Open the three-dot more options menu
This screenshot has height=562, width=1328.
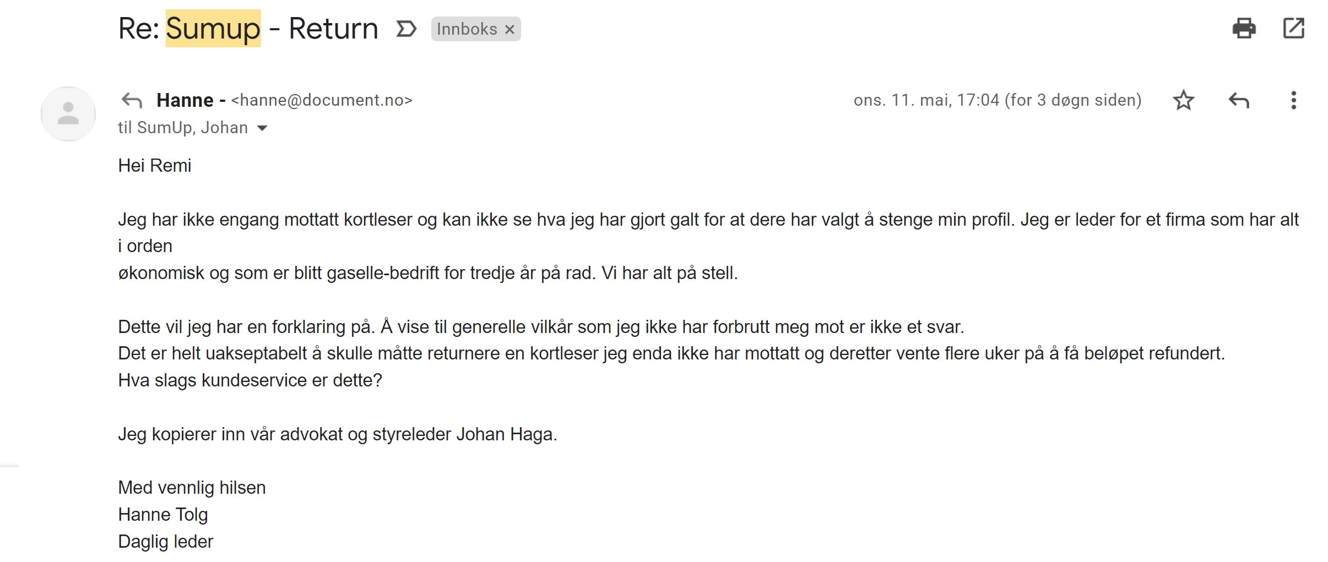(1293, 100)
